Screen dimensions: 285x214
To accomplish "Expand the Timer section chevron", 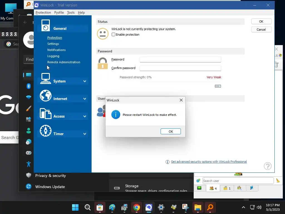I will [x=85, y=134].
